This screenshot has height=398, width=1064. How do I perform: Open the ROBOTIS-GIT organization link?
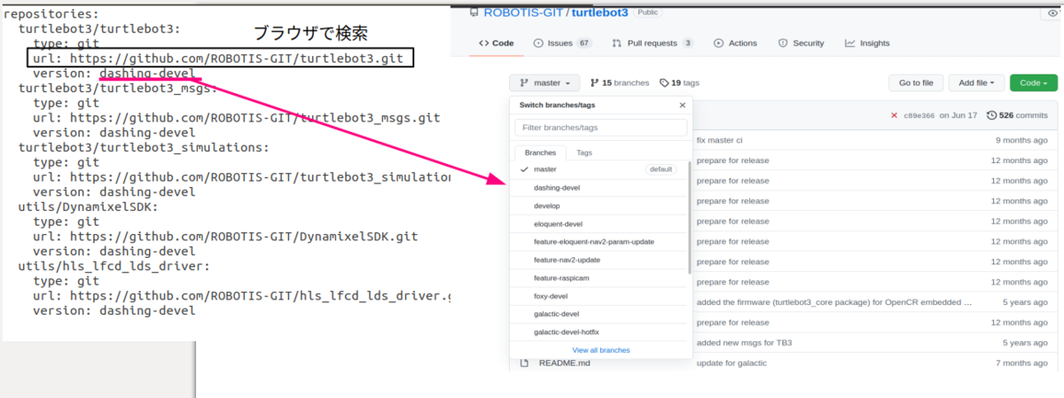tap(523, 13)
